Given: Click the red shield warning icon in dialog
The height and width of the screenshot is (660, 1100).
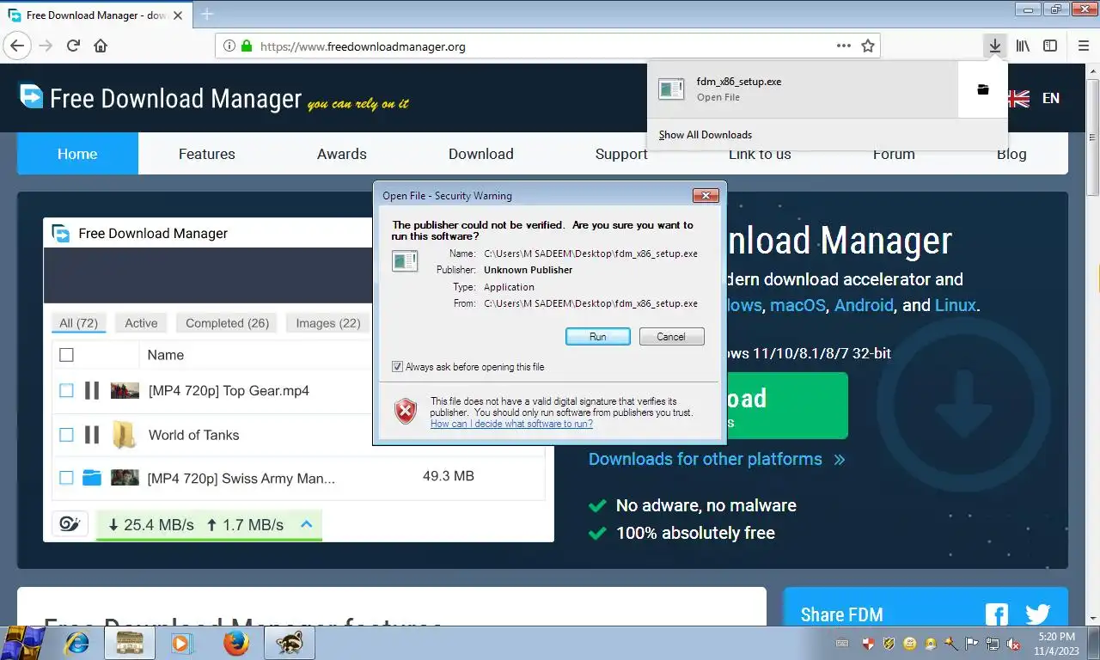Looking at the screenshot, I should coord(406,412).
